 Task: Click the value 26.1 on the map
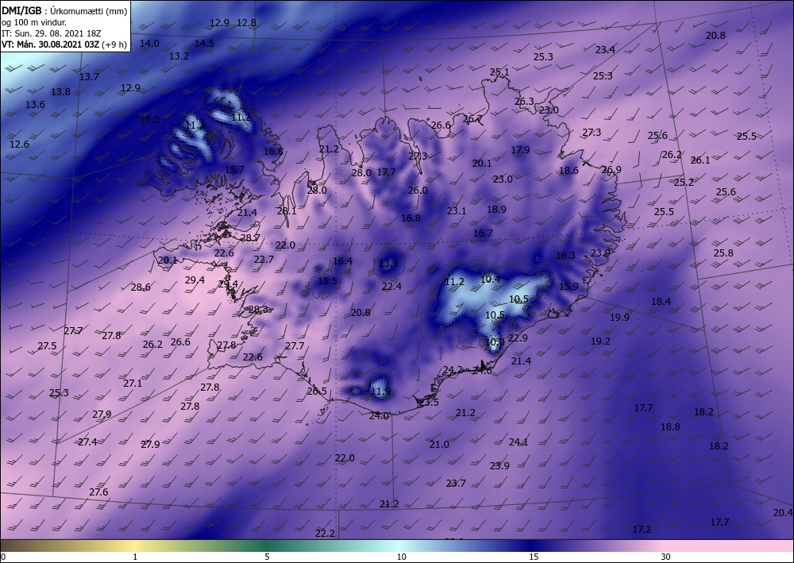[x=700, y=160]
